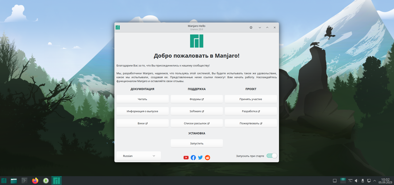394x185 pixels.
Task: Launch Firefox from the taskbar
Action: [35, 181]
